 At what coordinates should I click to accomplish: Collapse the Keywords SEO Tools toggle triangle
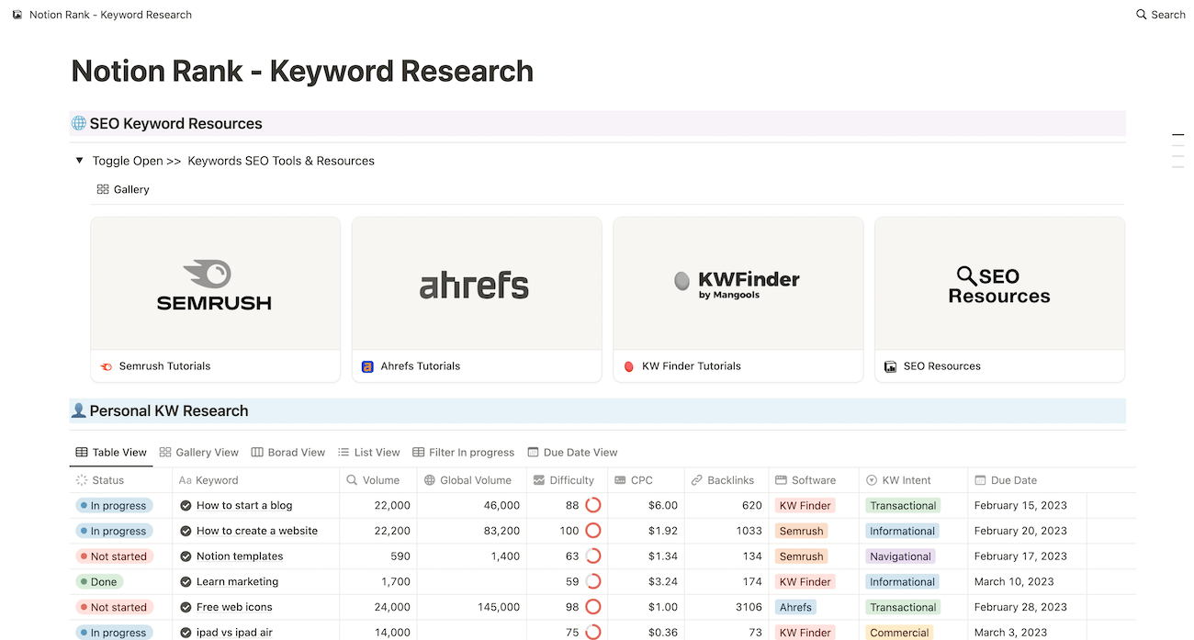80,161
